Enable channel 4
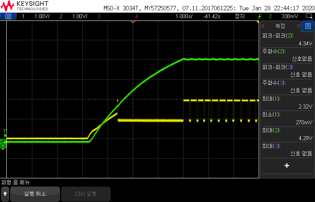315x202 pixels. 137,16
